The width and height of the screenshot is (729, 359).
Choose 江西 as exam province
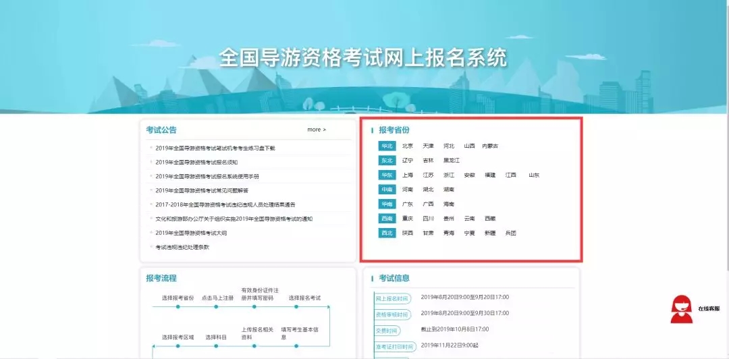click(x=510, y=175)
